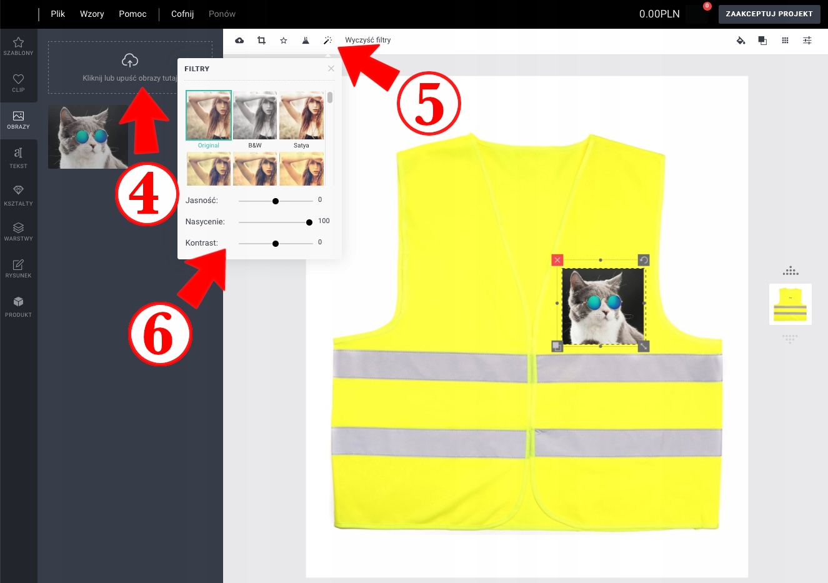
Task: Toggle the grid icon in toolbar
Action: tap(785, 41)
